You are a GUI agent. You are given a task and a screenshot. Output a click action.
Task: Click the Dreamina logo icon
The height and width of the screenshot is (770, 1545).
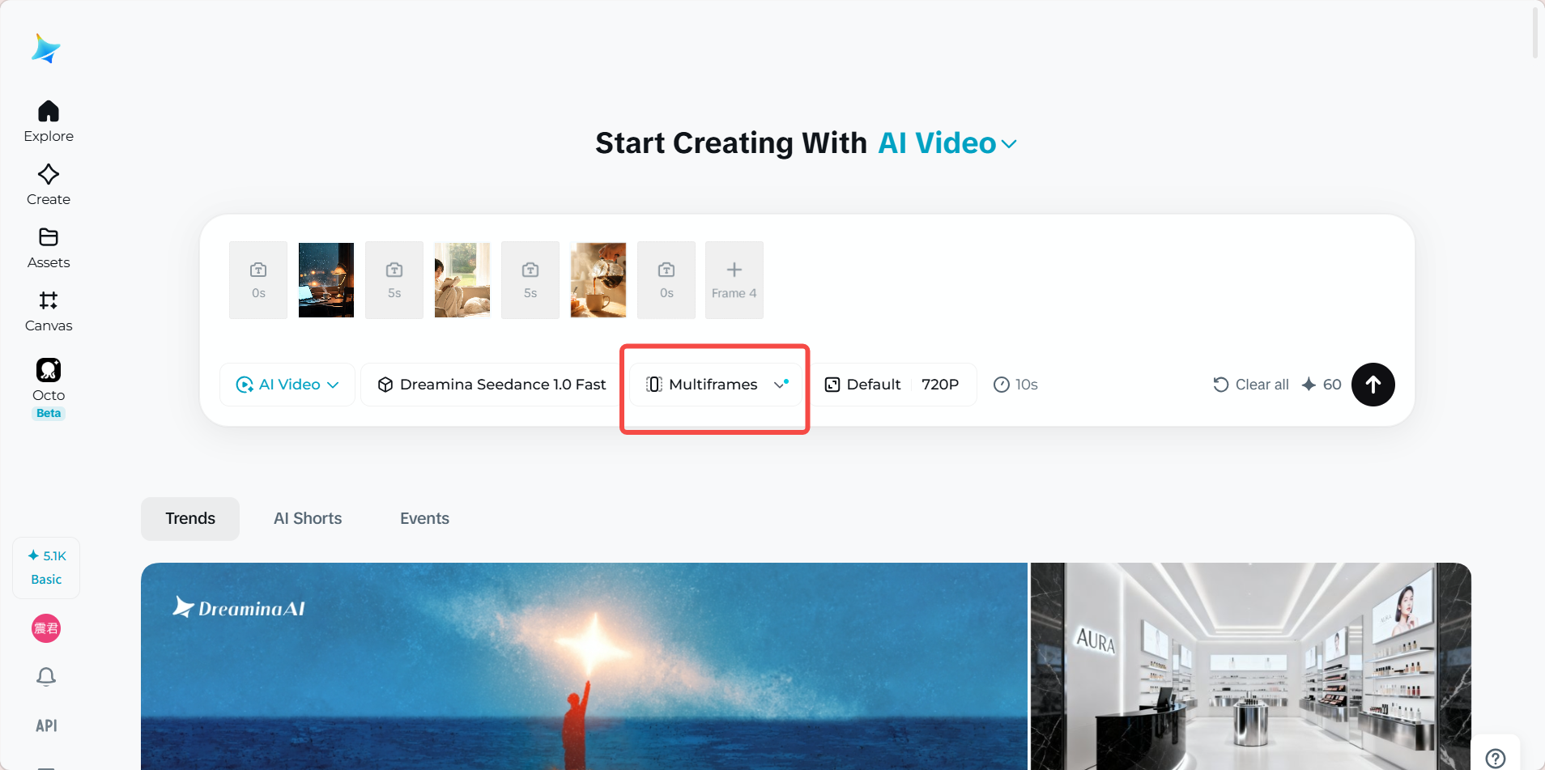click(x=46, y=49)
